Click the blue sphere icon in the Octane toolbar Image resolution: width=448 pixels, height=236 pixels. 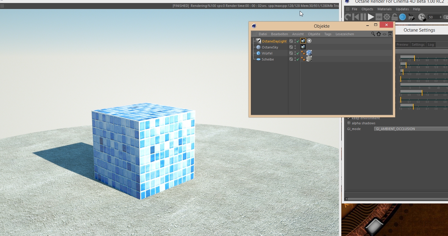tap(403, 17)
